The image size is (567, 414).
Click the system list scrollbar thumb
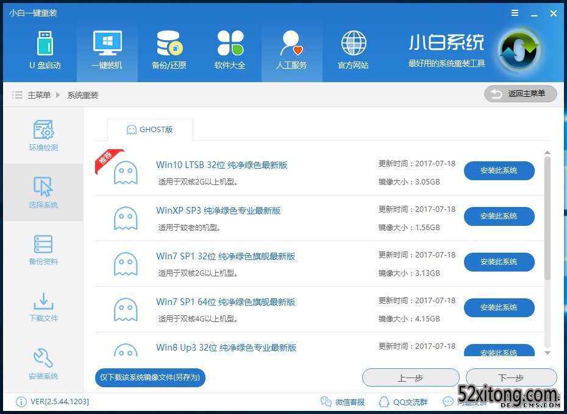[x=547, y=218]
